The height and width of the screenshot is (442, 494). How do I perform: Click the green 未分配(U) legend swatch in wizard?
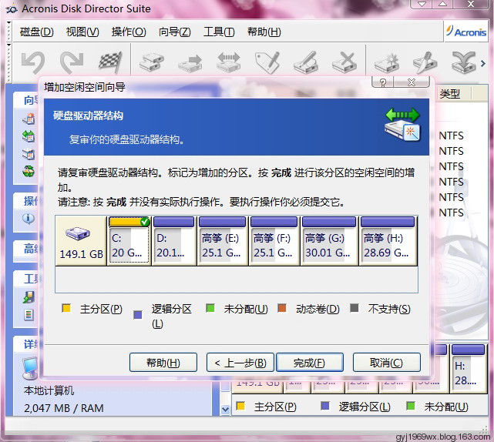[x=210, y=308]
